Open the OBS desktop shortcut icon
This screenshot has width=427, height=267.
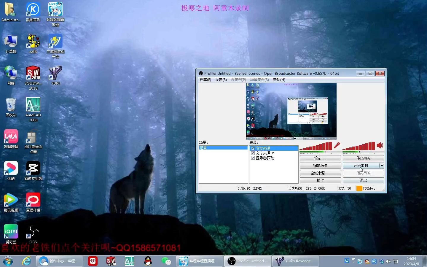click(33, 234)
